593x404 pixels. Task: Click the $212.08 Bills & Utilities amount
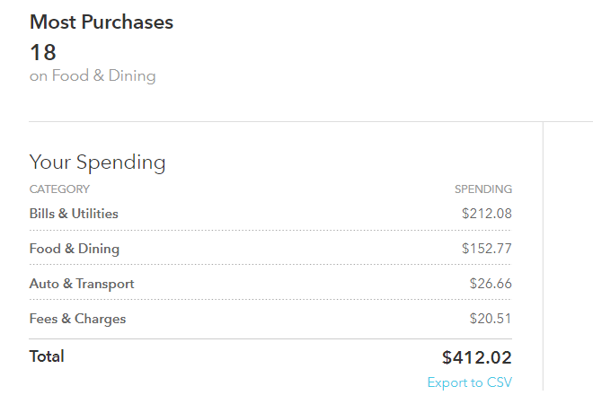[x=486, y=214]
